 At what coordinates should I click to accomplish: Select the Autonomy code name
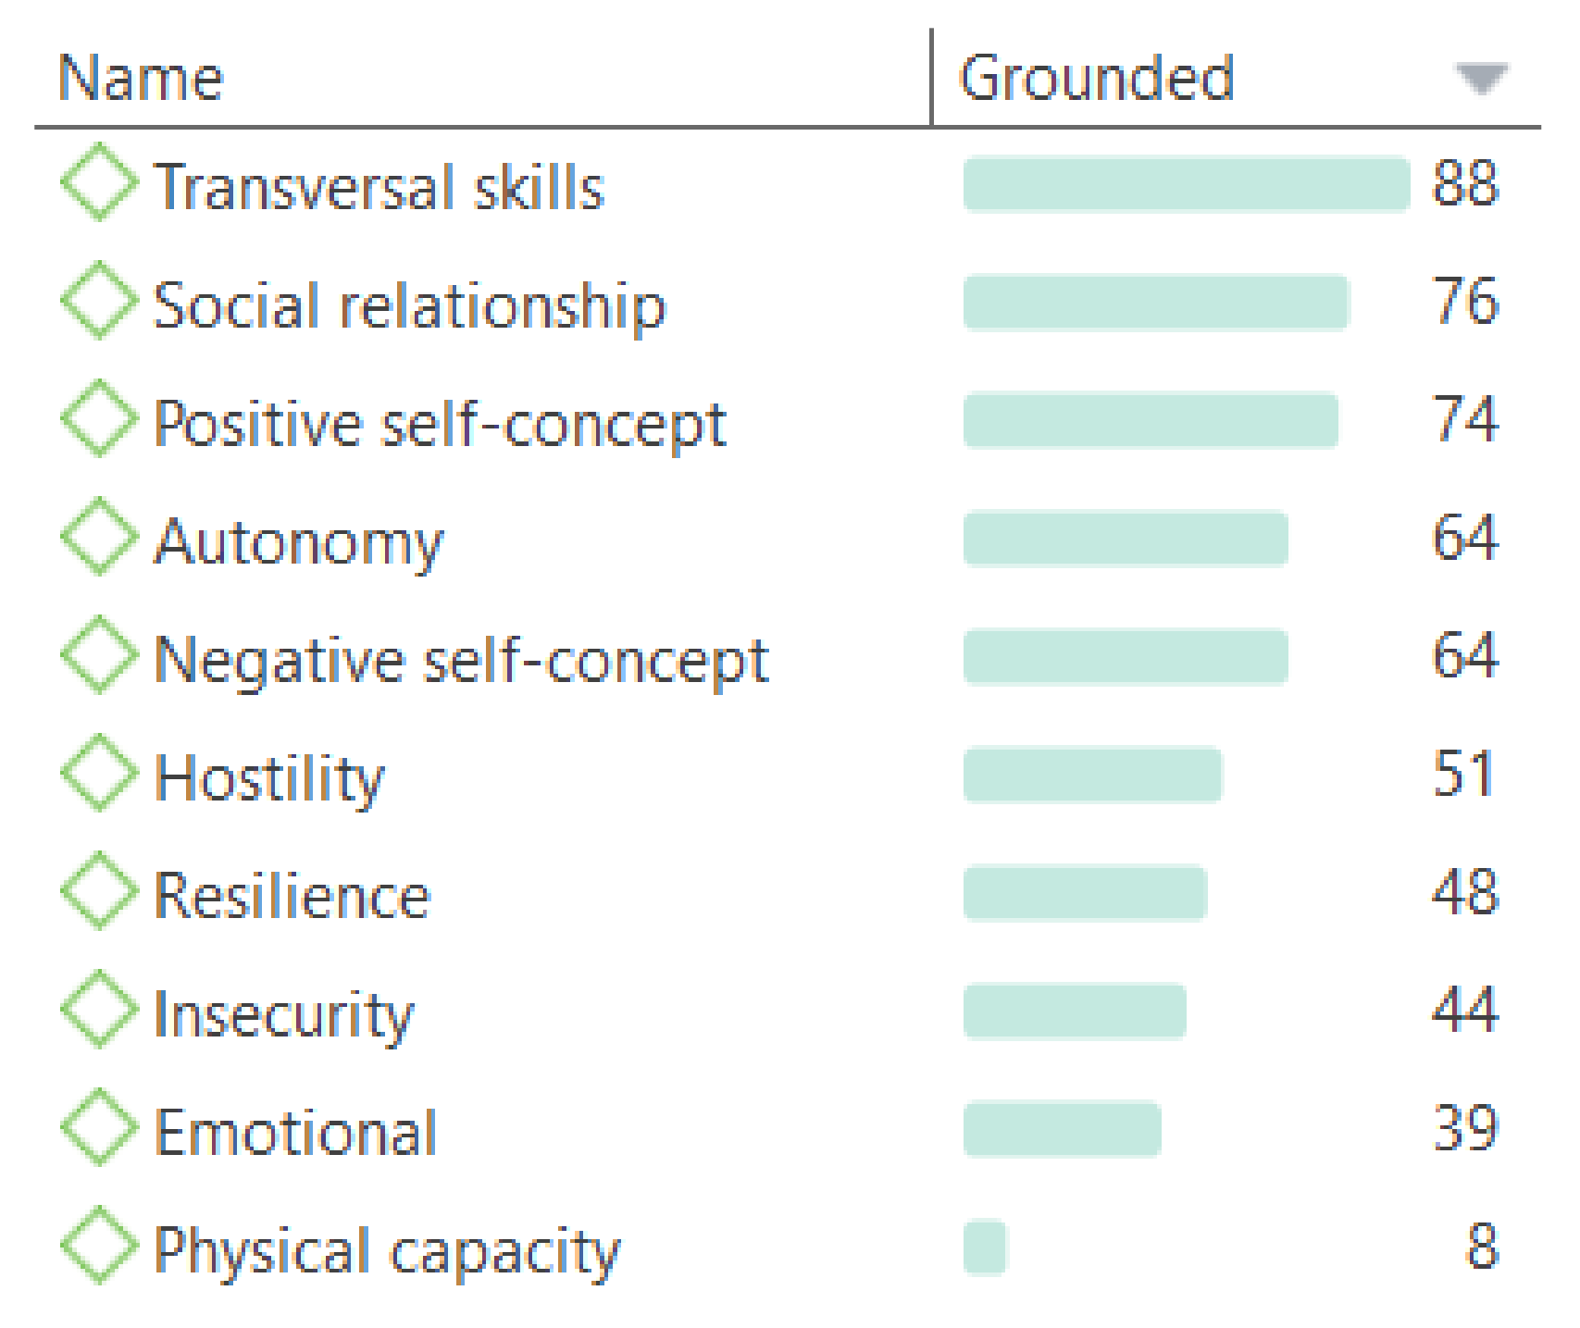click(x=299, y=541)
